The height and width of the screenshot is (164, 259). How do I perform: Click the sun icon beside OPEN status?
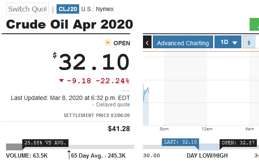pyautogui.click(x=107, y=43)
